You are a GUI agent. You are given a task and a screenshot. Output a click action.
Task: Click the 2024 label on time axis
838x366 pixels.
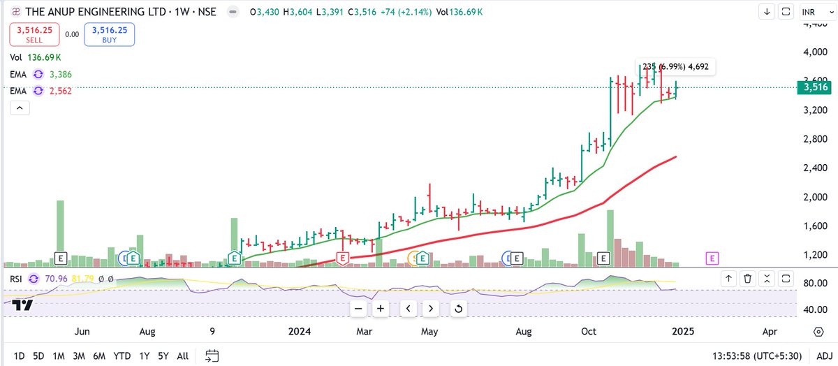(x=301, y=331)
